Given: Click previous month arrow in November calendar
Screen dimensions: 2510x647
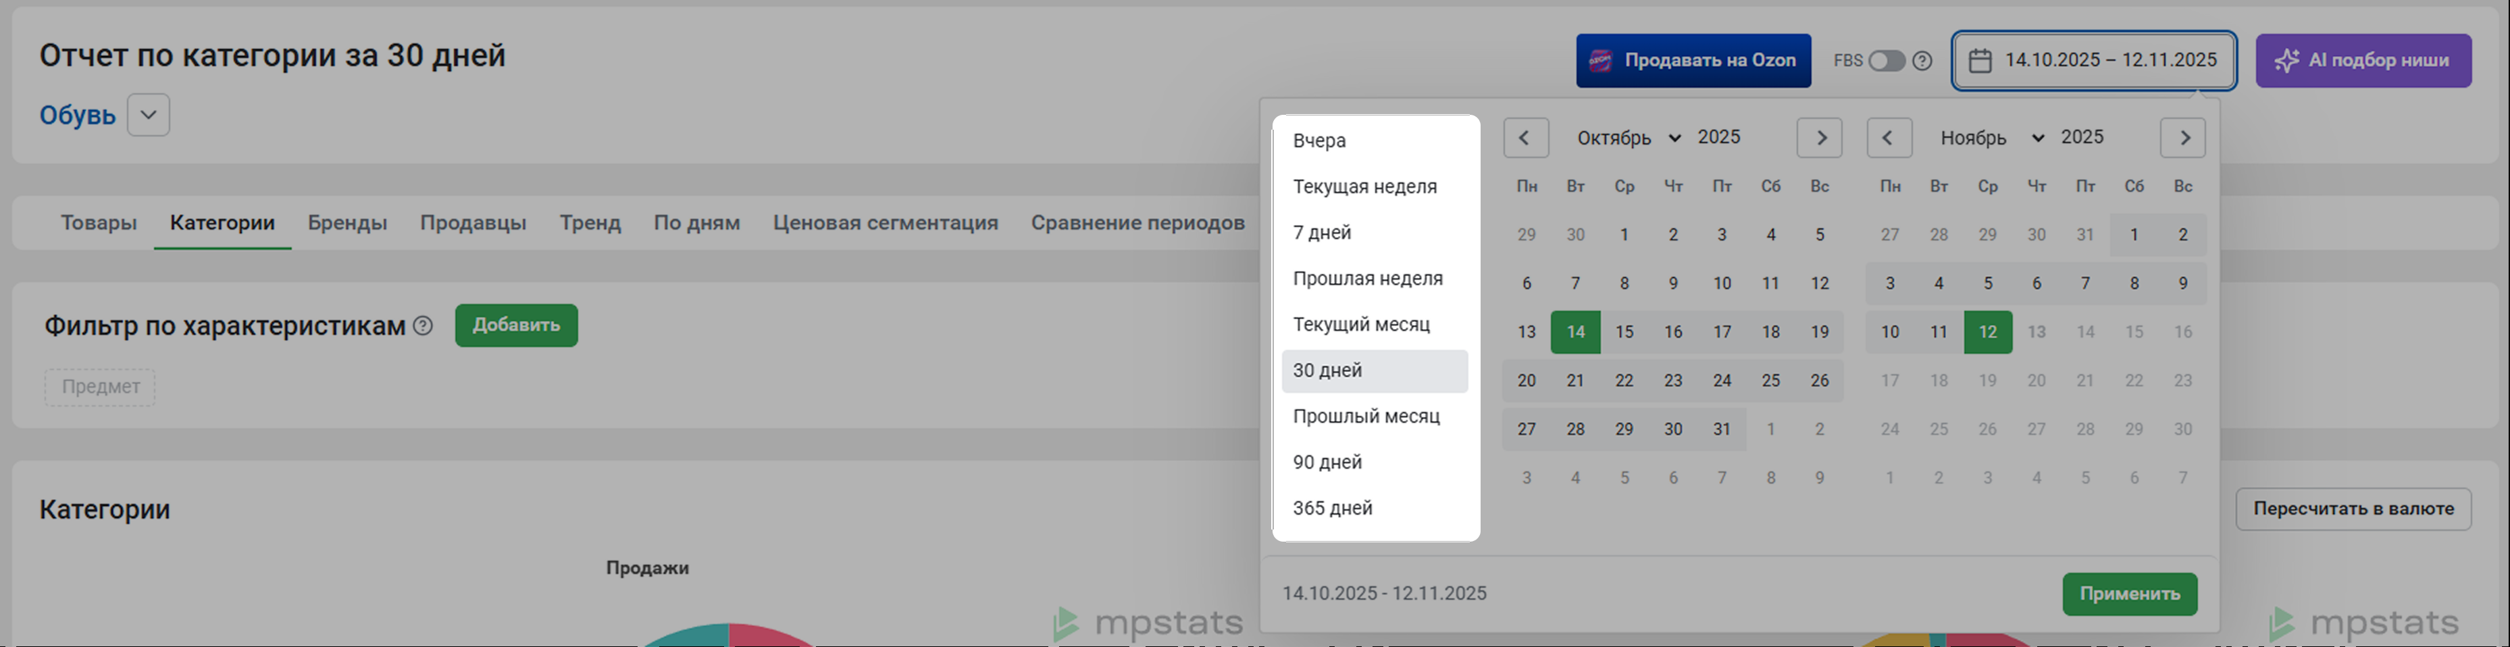Looking at the screenshot, I should coord(1889,137).
